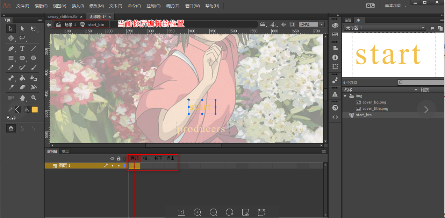
Task: Open the Info panel icon
Action: (x=335, y=57)
